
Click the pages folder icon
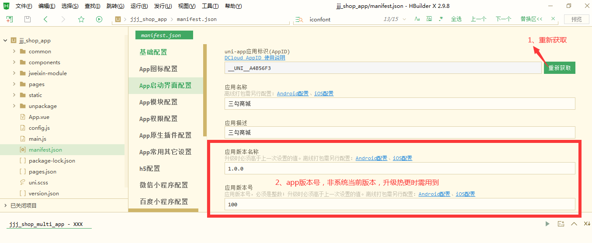coord(23,84)
